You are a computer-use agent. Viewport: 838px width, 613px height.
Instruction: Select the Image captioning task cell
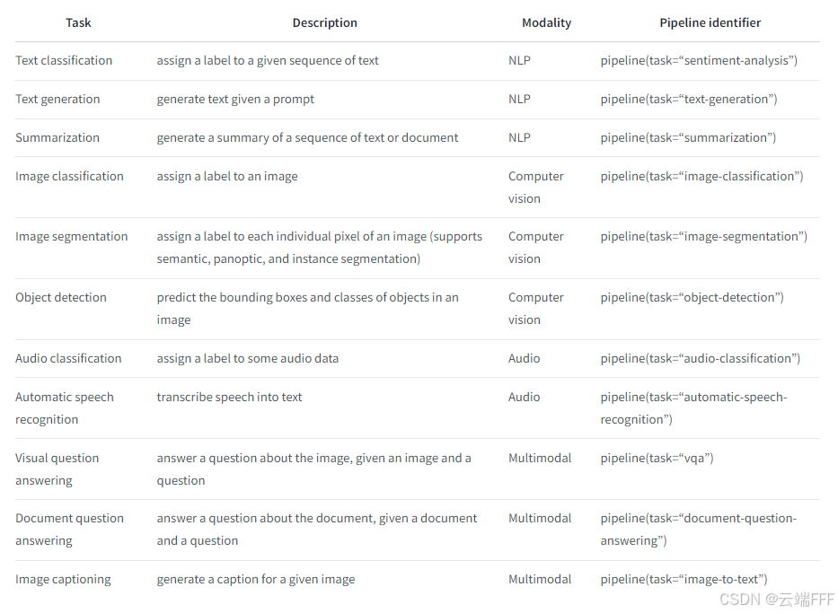[63, 580]
